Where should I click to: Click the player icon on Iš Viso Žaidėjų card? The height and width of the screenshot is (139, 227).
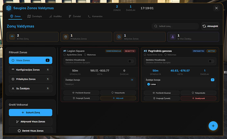pyautogui.click(x=173, y=37)
